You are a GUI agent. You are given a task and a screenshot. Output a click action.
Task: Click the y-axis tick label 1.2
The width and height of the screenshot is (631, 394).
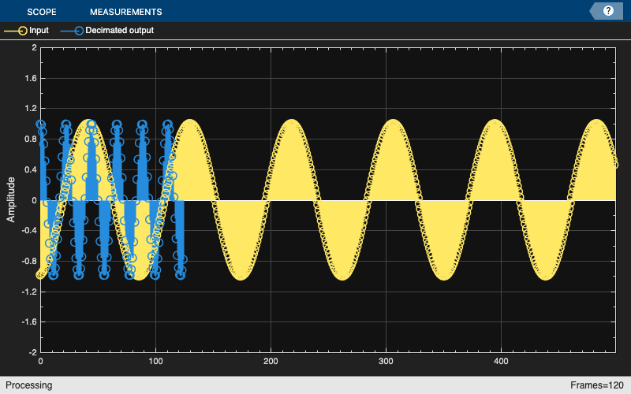pyautogui.click(x=31, y=109)
